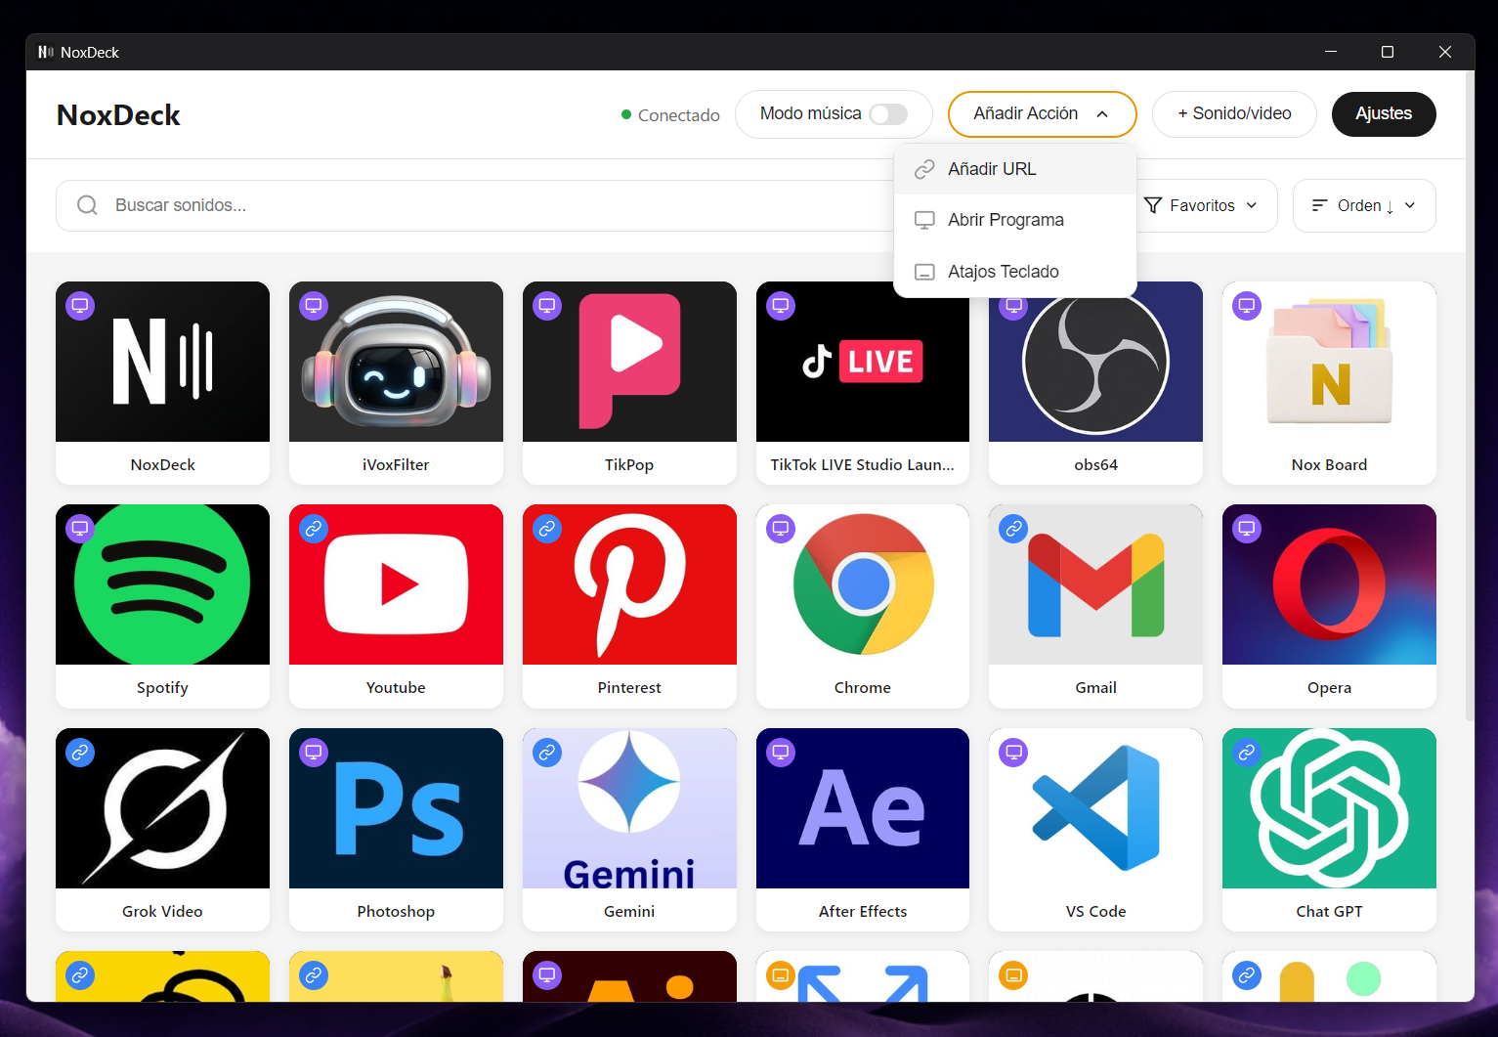
Task: Click the Buscar sonidos search field
Action: coord(469,205)
